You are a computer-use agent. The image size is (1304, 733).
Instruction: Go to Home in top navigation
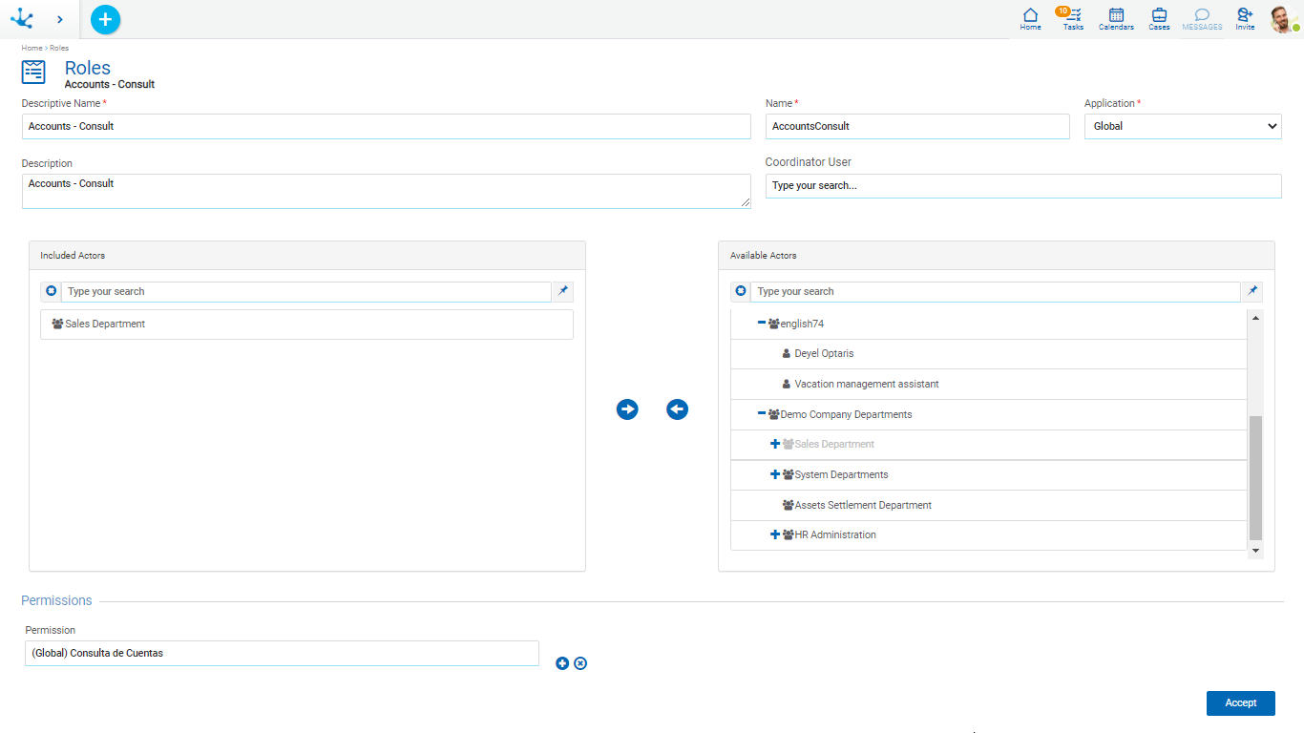point(1030,18)
